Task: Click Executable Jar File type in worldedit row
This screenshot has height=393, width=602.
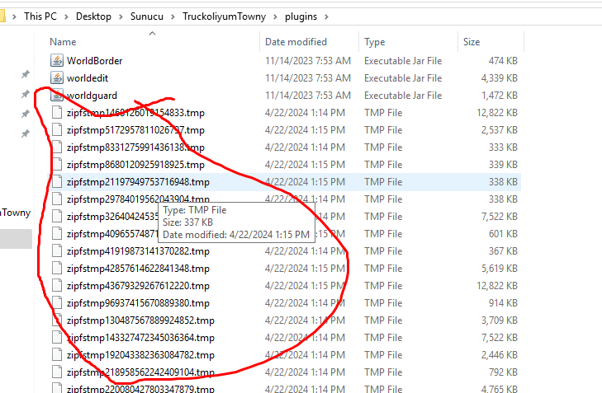Action: click(403, 77)
